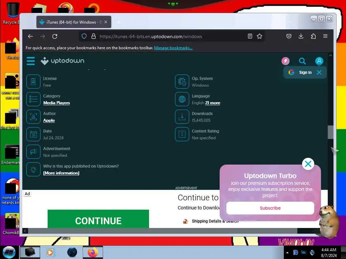Open the Firefox downloads panel
The image size is (346, 259).
pos(301,36)
